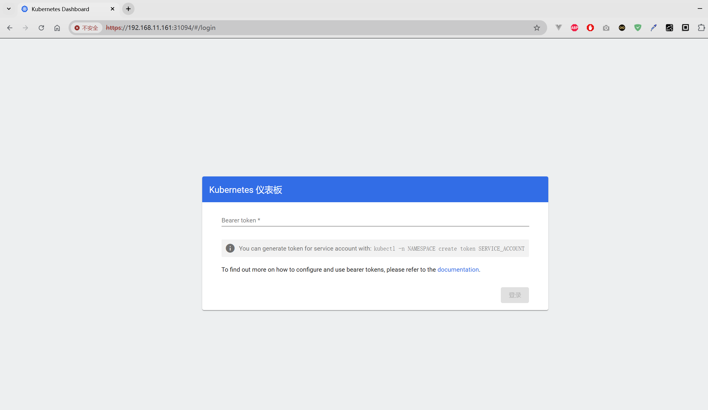Open the Adblock Plus (ABP) extension
The width and height of the screenshot is (708, 410).
click(574, 28)
